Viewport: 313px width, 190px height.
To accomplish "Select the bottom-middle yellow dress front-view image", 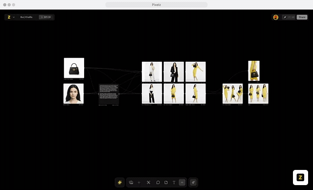I will 174,94.
